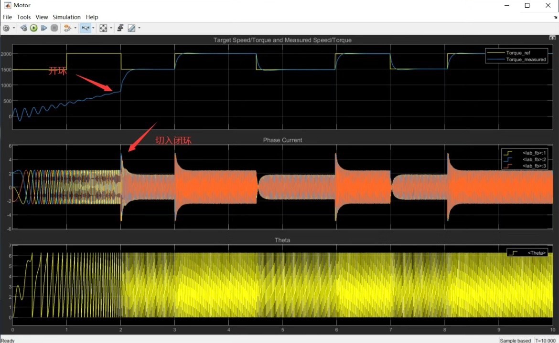Open the View menu

(x=42, y=17)
